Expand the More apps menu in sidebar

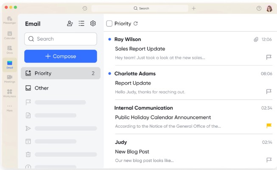9,107
